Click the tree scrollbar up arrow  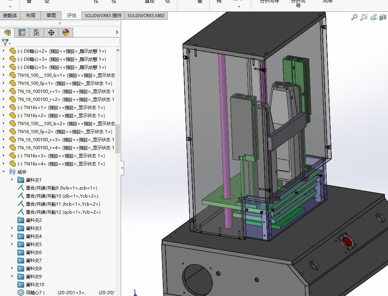[x=118, y=50]
